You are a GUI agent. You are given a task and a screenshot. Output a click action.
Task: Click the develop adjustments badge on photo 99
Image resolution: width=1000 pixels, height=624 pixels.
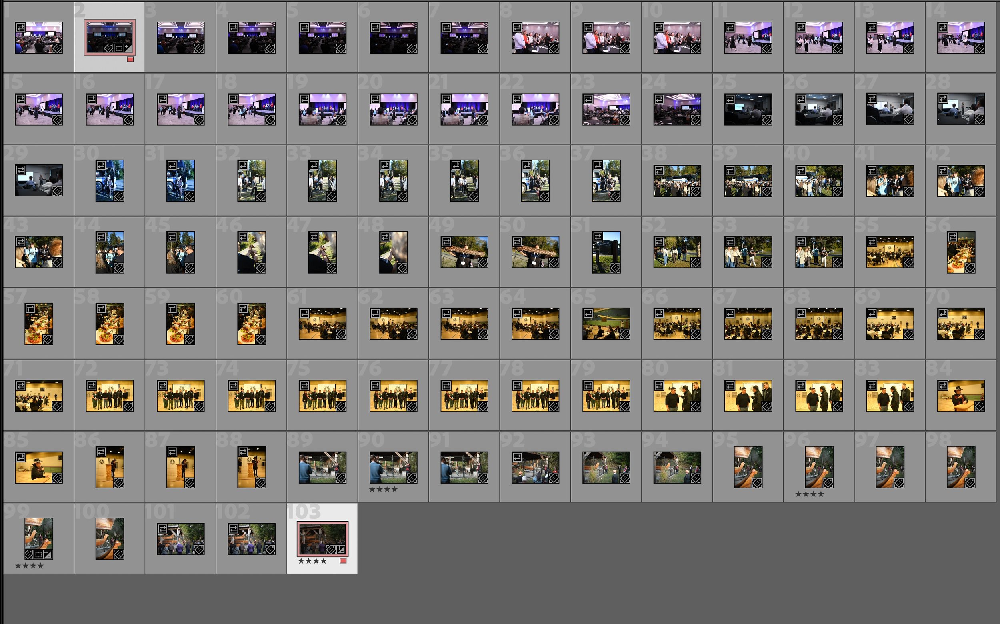(48, 554)
